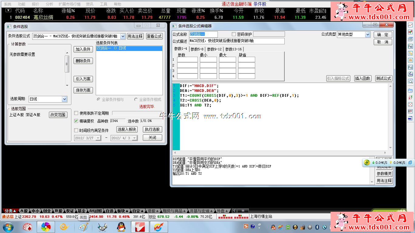The width and height of the screenshot is (415, 233).
Task: Open the 功能 menu
Action: pyautogui.click(x=22, y=4)
